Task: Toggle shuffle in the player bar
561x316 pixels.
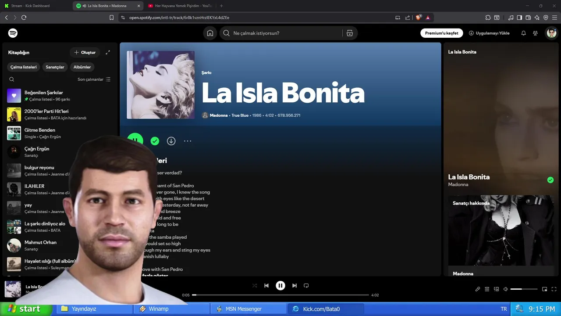Action: tap(255, 286)
